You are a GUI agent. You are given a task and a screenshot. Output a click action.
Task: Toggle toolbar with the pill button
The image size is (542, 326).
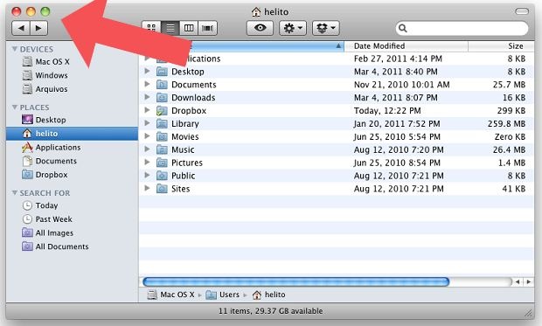point(522,11)
